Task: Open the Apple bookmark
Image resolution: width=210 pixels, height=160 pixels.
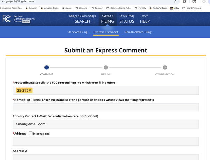Action: 66,8
